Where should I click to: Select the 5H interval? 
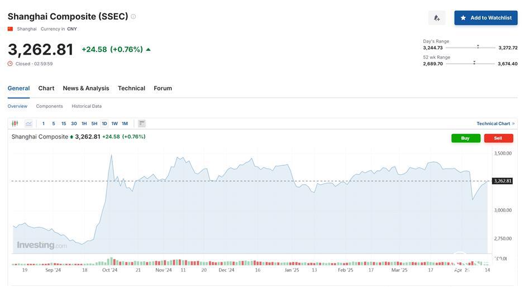(x=94, y=123)
